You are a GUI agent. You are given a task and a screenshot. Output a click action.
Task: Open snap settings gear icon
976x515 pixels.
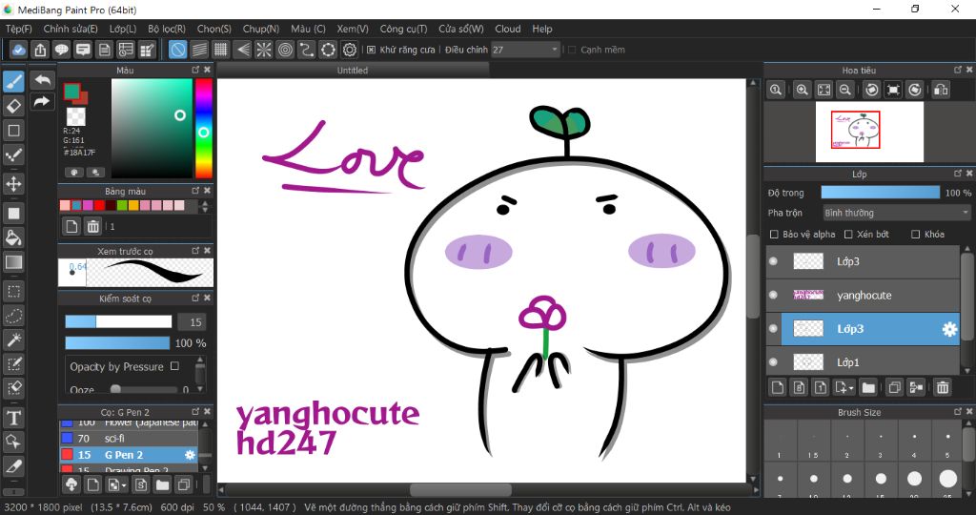(x=350, y=50)
